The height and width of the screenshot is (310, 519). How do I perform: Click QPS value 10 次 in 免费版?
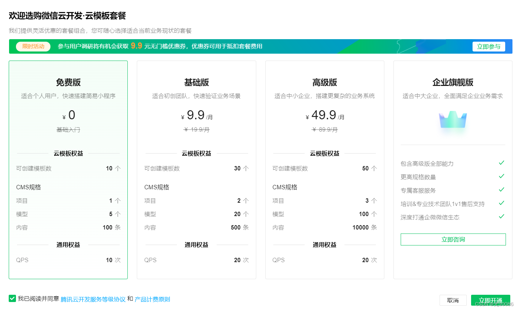click(x=113, y=260)
